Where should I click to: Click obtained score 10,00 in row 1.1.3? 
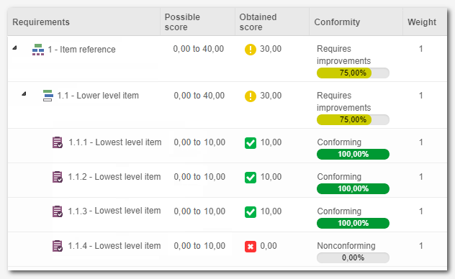point(271,211)
